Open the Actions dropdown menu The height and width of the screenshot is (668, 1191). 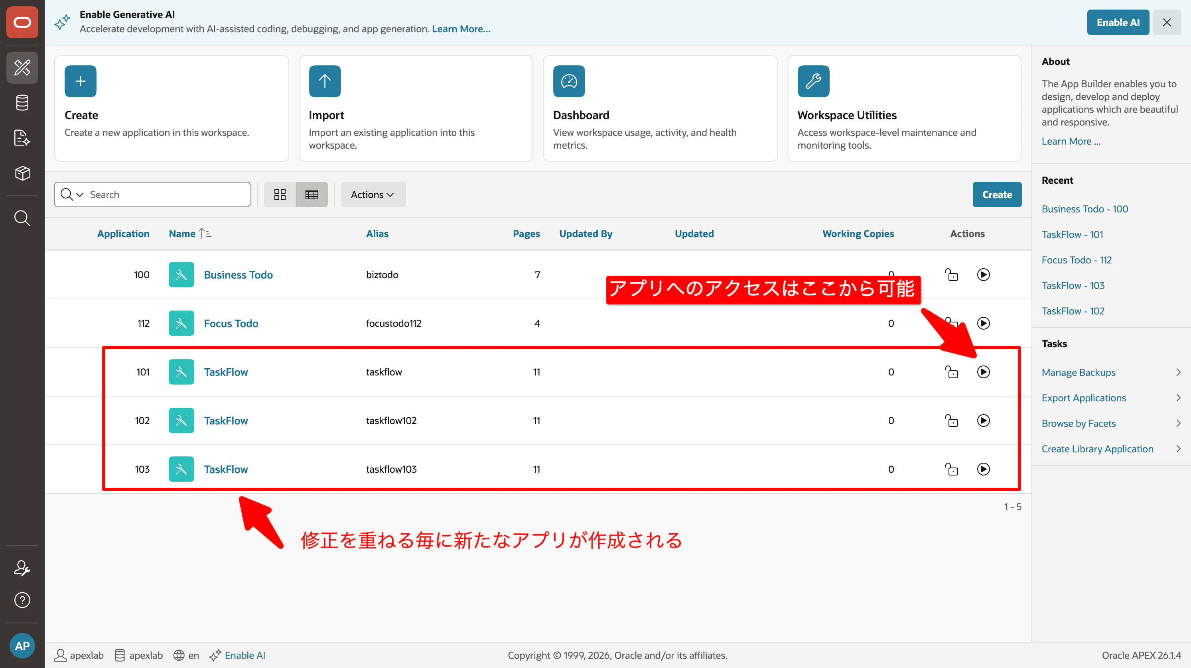coord(373,195)
